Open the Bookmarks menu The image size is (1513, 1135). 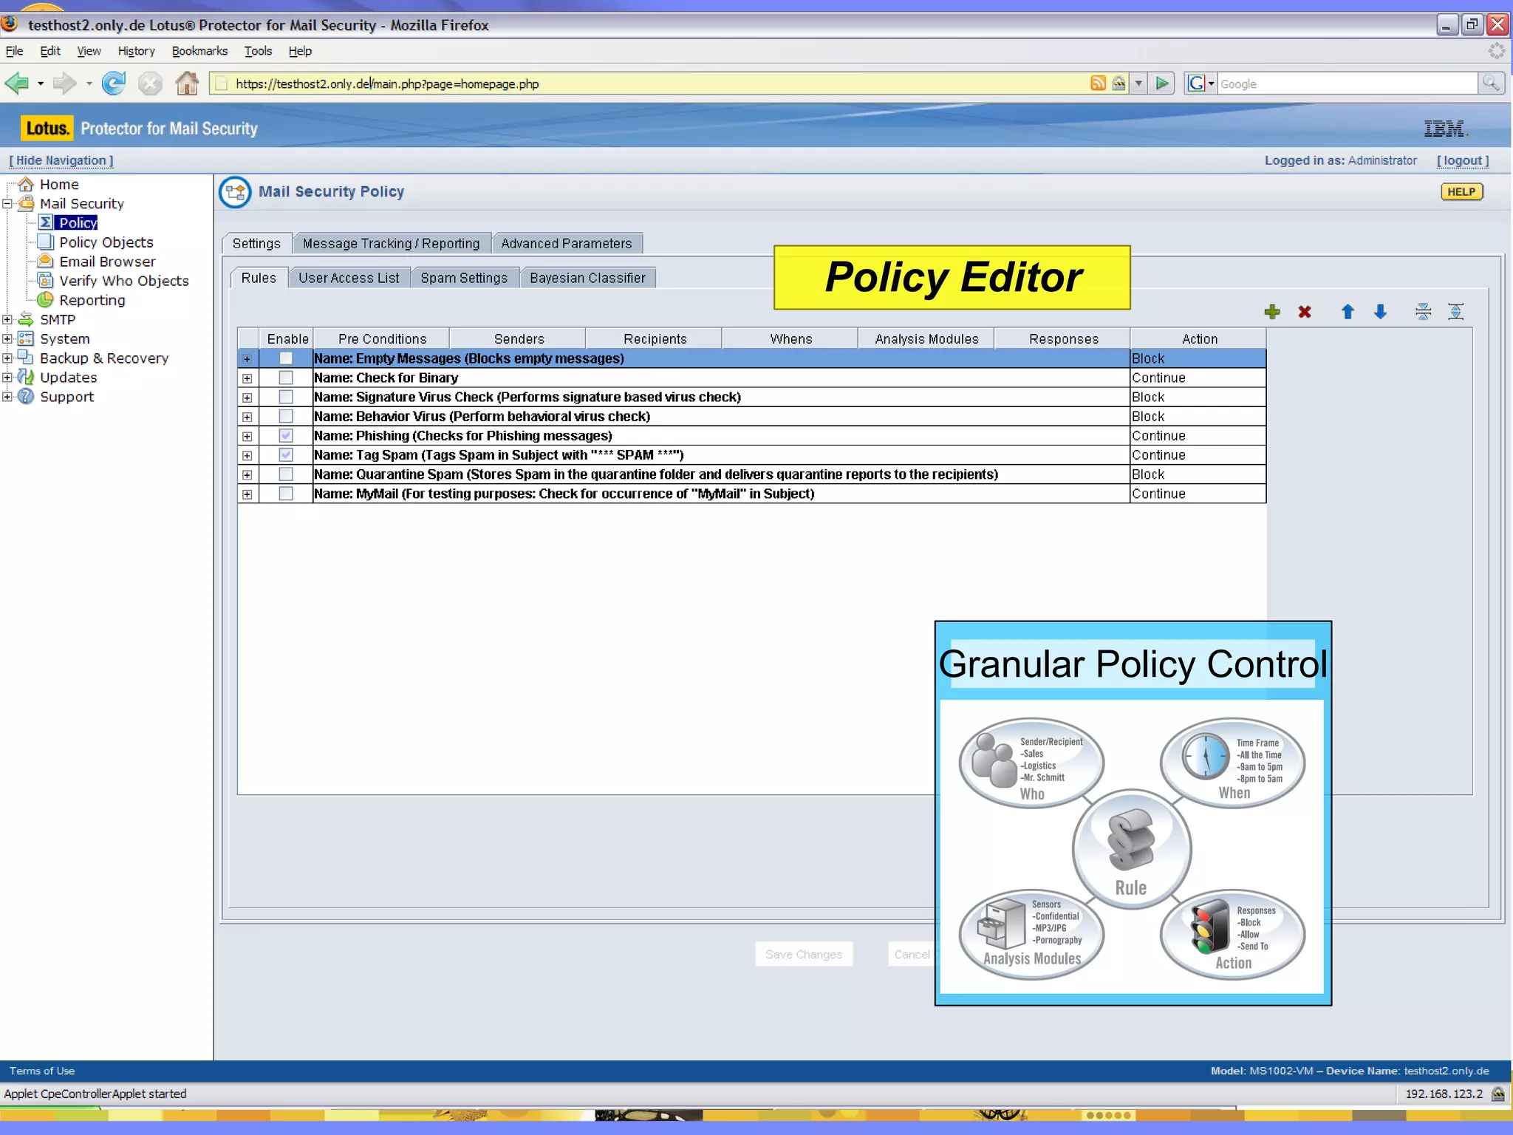(199, 51)
